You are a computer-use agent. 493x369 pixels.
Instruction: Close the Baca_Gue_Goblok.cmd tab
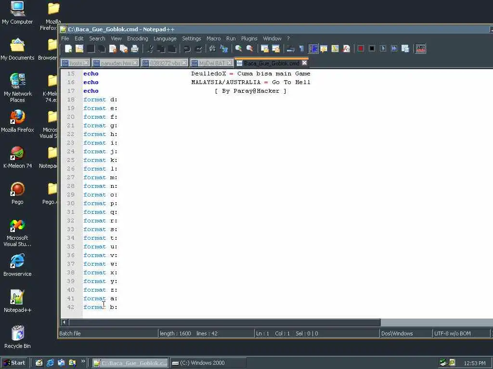coord(304,63)
